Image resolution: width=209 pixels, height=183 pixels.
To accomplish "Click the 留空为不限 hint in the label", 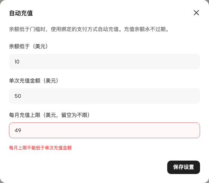I will click(74, 115).
